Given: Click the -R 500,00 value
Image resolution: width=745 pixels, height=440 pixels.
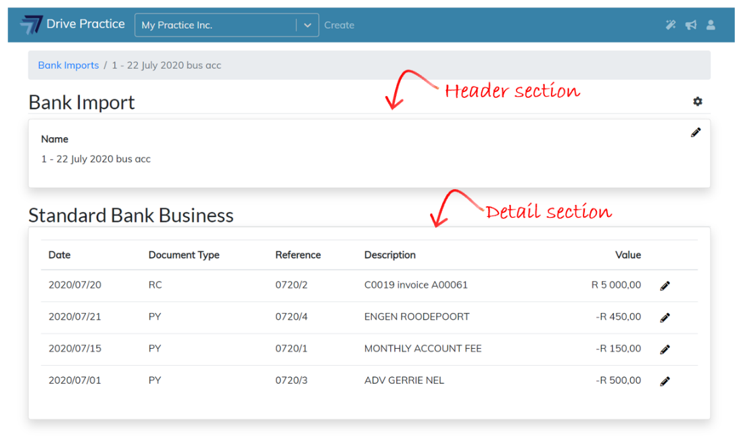Looking at the screenshot, I should coord(618,380).
